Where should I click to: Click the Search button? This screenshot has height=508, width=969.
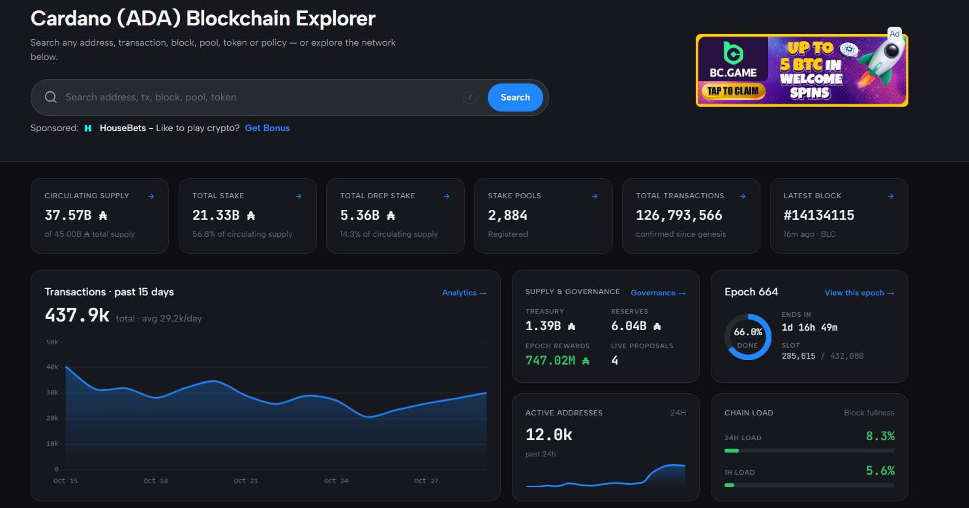pyautogui.click(x=515, y=97)
